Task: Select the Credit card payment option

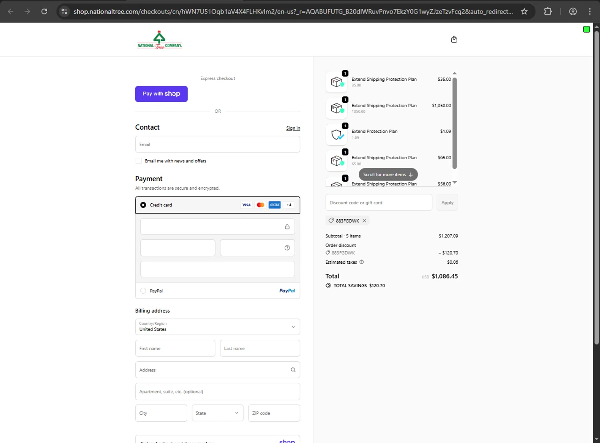Action: (143, 205)
